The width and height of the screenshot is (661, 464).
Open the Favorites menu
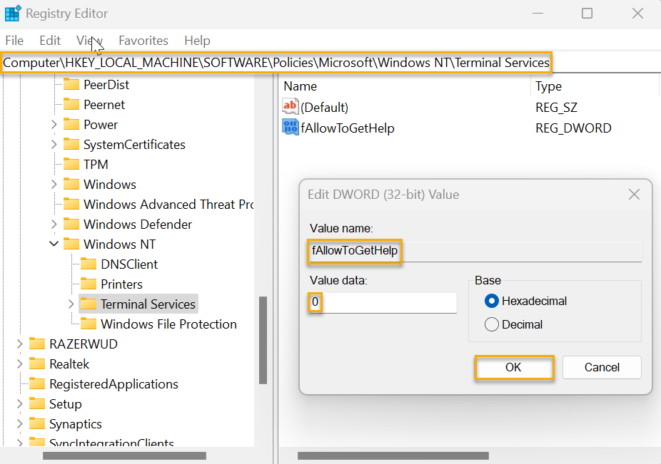(143, 41)
